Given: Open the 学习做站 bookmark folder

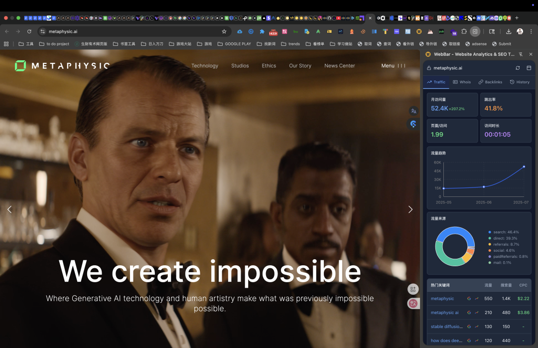Looking at the screenshot, I should coord(341,44).
